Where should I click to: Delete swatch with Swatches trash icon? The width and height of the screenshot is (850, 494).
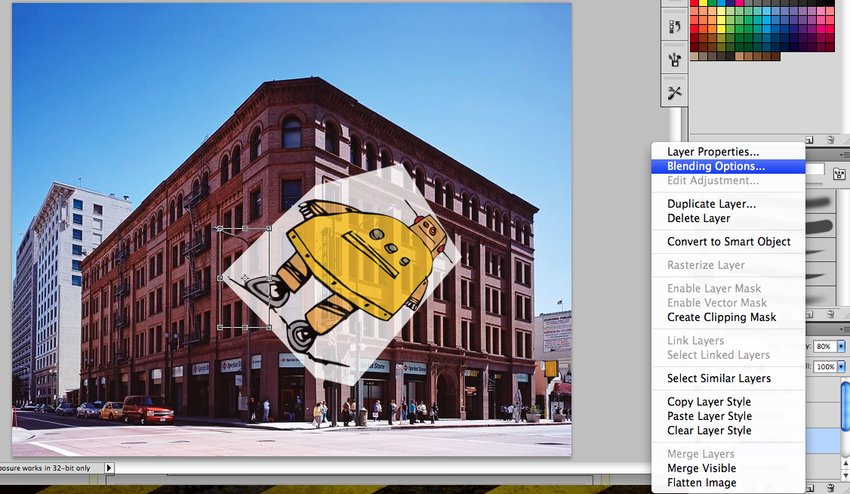(x=830, y=140)
